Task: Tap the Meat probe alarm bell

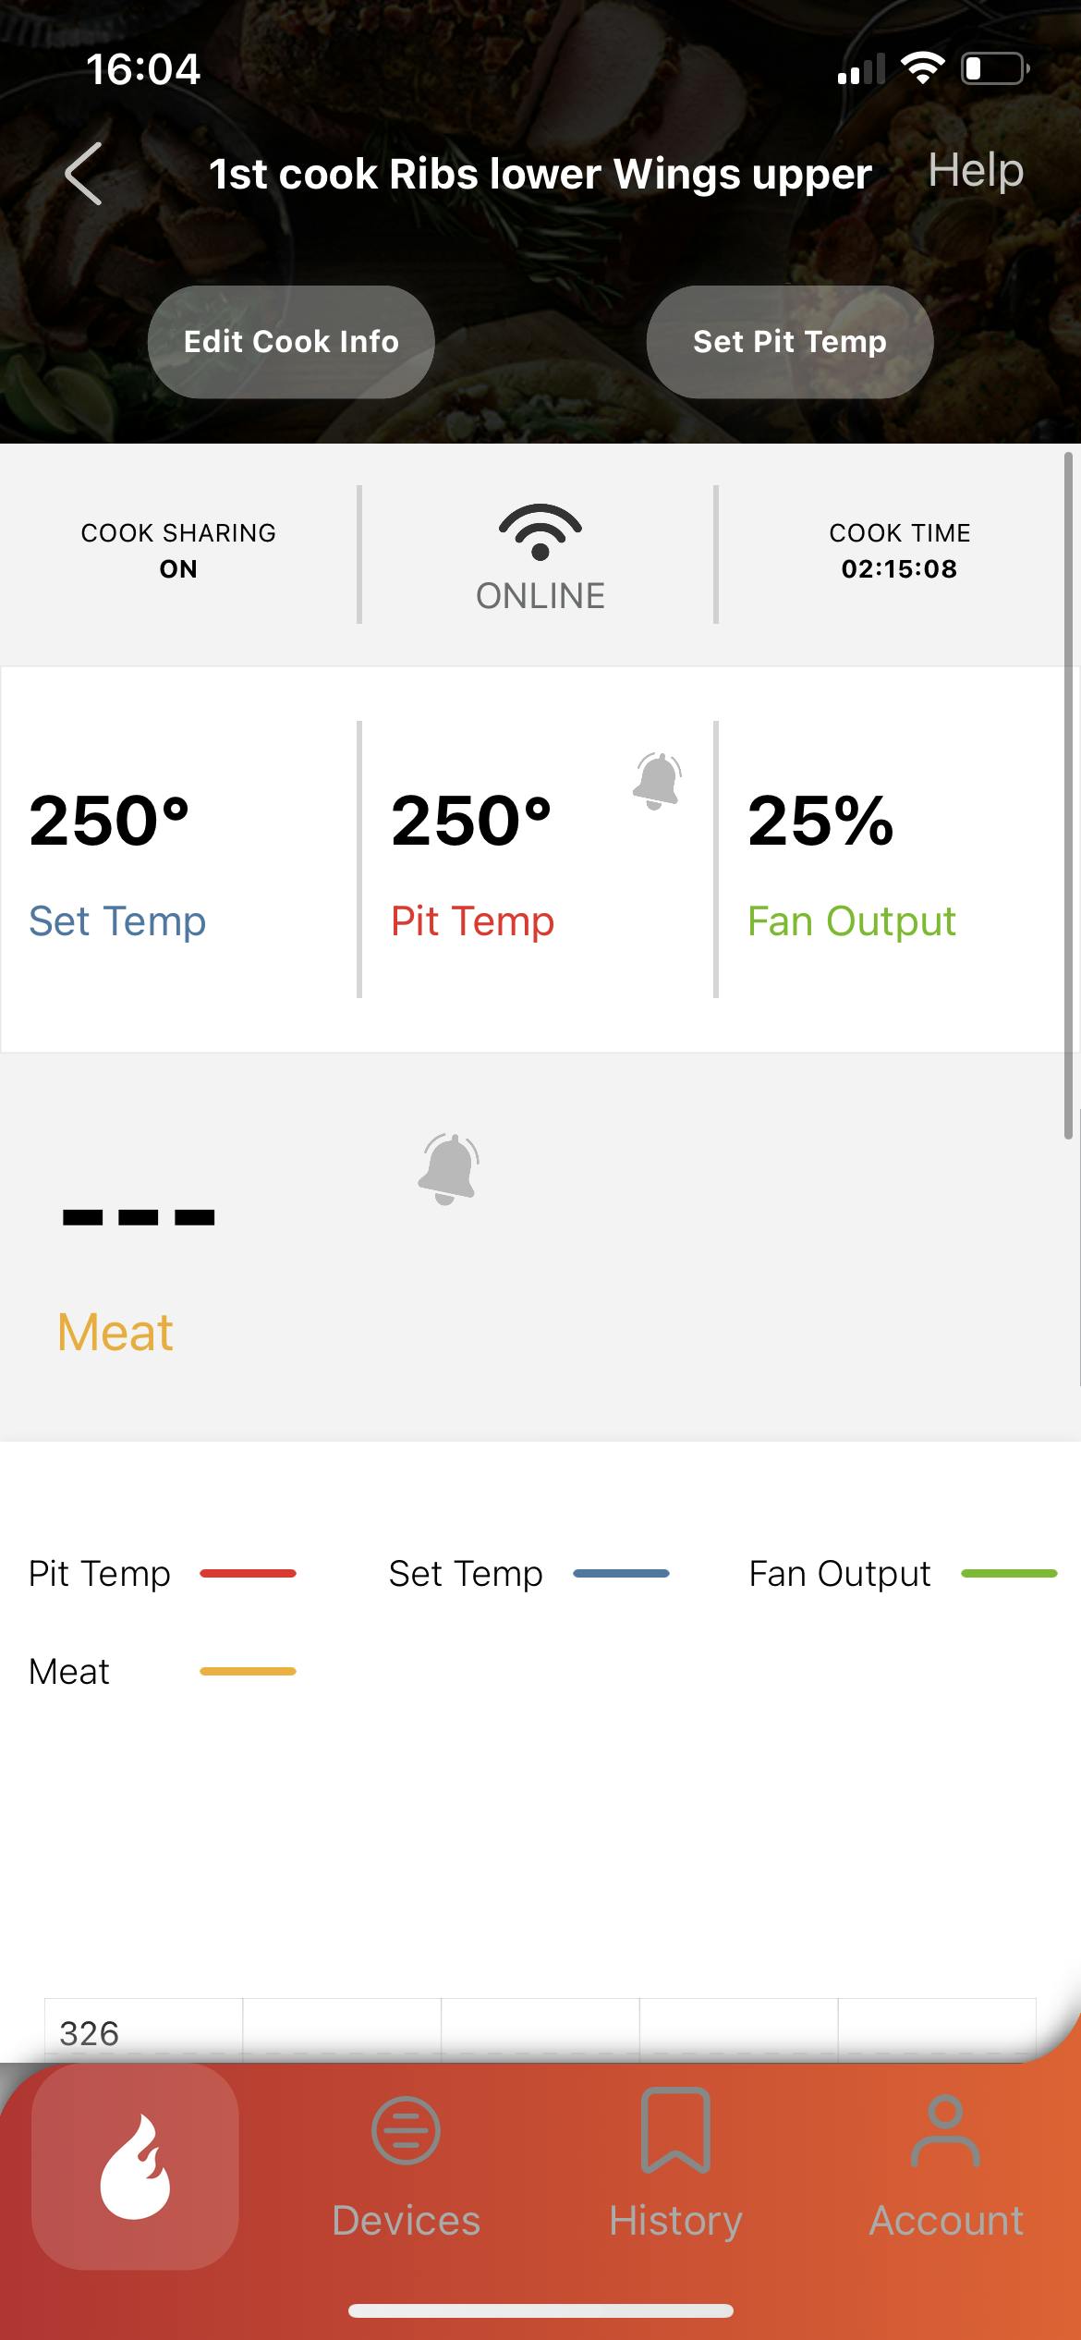Action: [449, 1168]
